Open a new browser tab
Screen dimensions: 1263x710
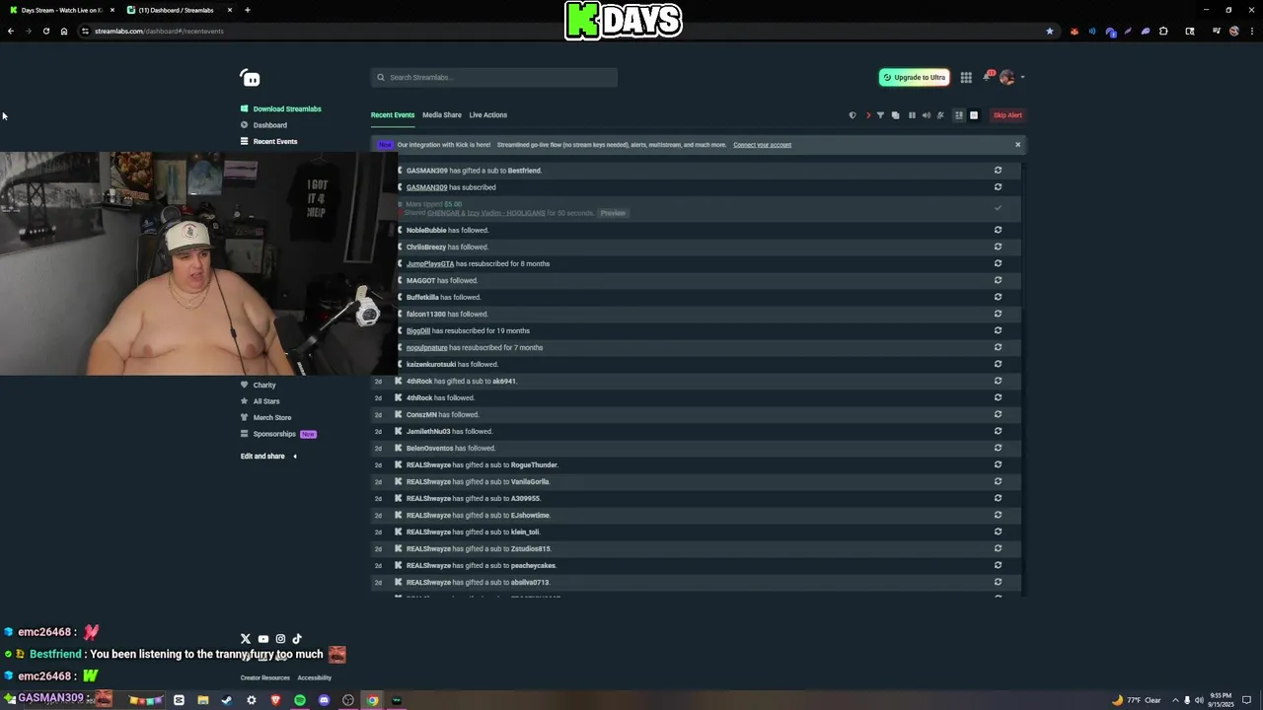tap(248, 10)
